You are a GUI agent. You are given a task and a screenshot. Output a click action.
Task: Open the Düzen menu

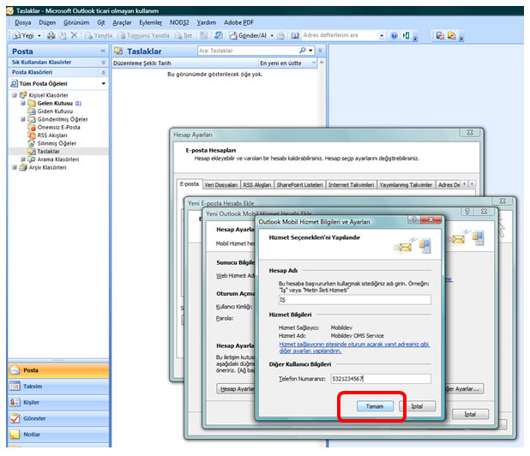47,22
